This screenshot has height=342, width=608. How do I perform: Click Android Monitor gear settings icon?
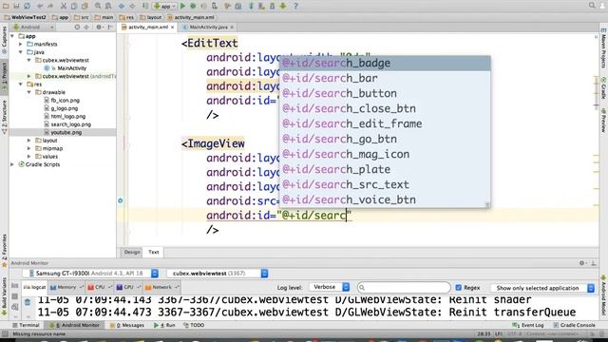[x=581, y=263]
